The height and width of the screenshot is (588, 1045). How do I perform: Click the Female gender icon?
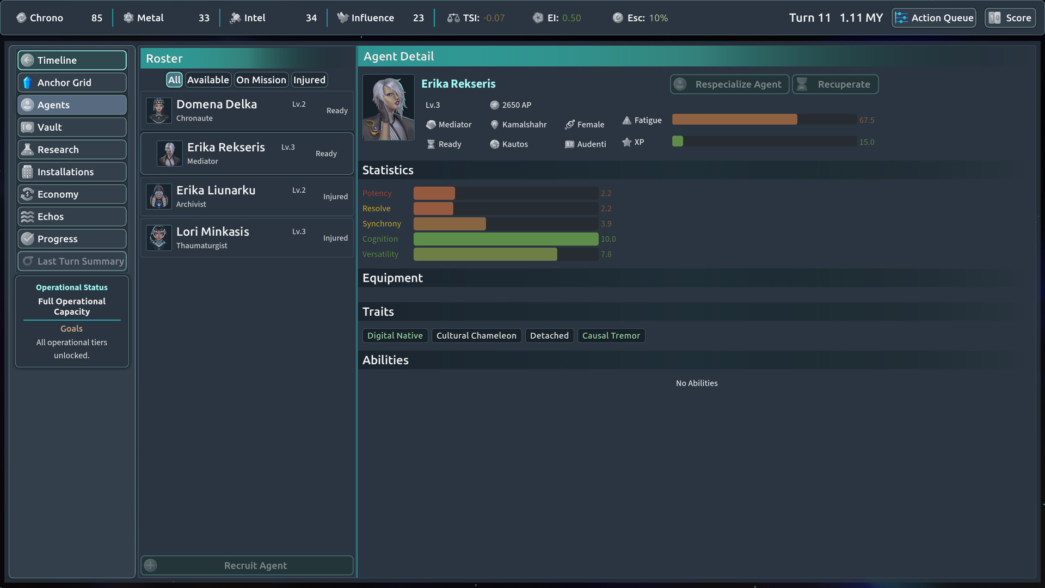(x=570, y=125)
